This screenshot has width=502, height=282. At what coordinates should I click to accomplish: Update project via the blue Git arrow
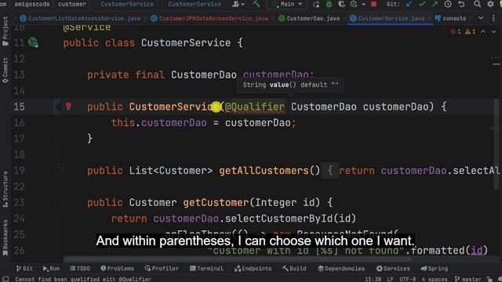tap(409, 4)
